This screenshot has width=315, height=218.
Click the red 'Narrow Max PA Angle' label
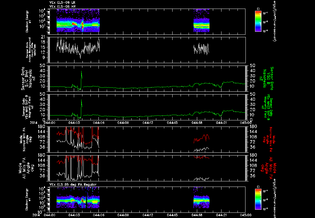pyautogui.click(x=269, y=139)
